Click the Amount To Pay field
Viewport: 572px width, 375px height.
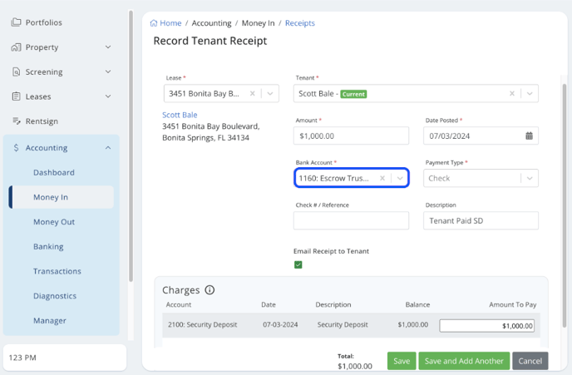(487, 326)
